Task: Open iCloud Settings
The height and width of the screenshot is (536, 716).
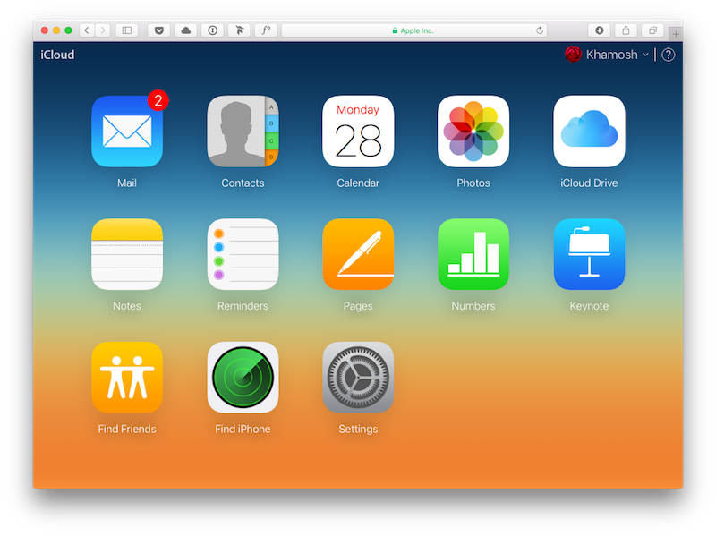Action: [x=358, y=377]
